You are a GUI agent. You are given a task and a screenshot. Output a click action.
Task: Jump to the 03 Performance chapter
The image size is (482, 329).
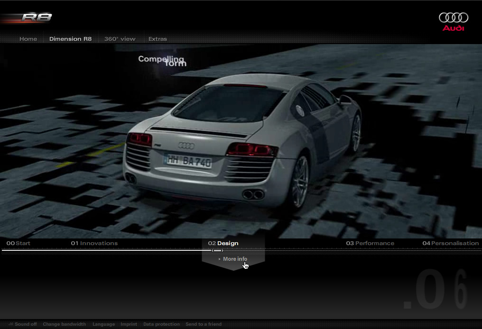point(370,243)
